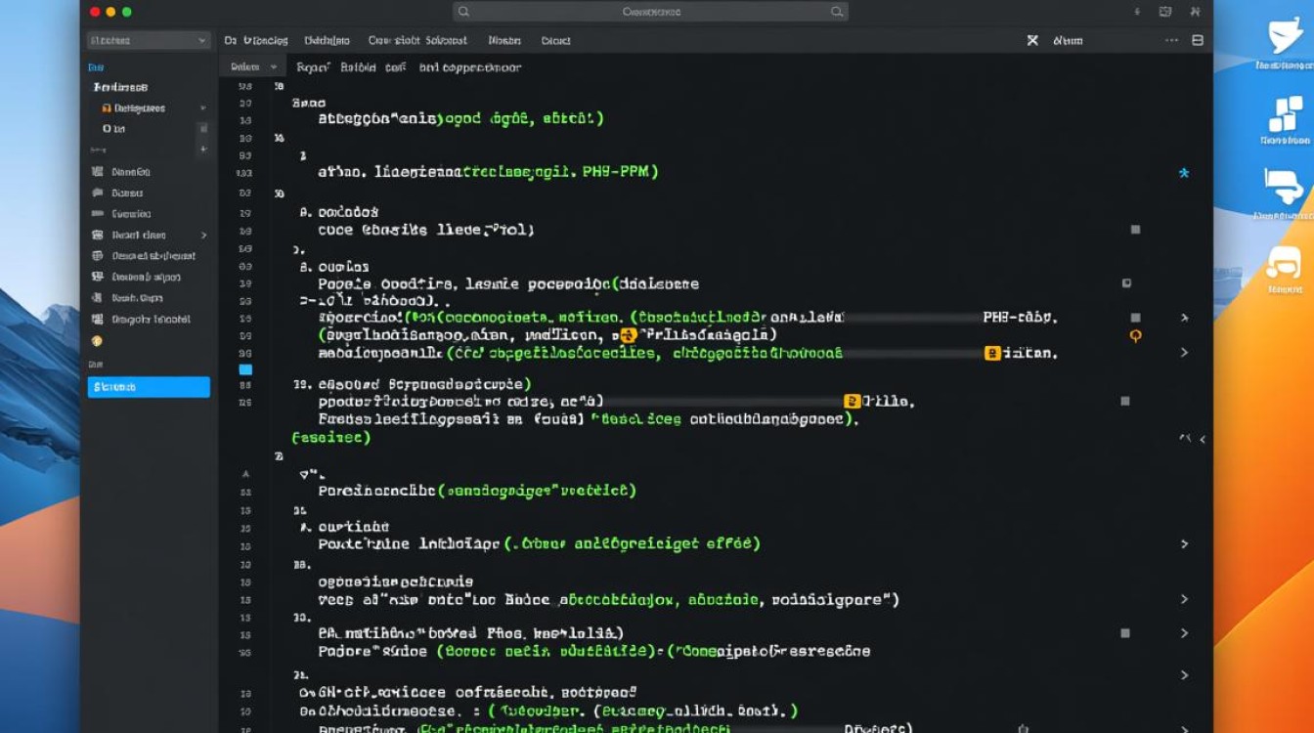The height and width of the screenshot is (733, 1314).
Task: Select the orange folder icon in the sidebar
Action: [x=107, y=108]
